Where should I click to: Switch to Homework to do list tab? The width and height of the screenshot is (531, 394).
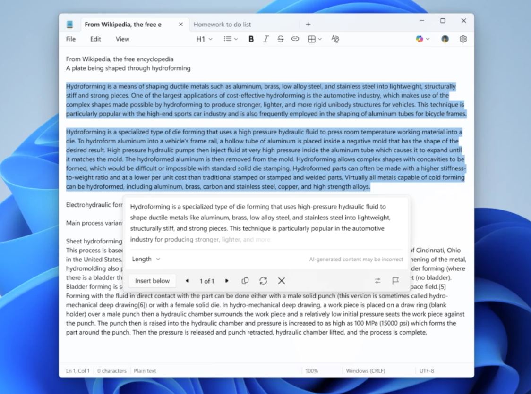[222, 25]
